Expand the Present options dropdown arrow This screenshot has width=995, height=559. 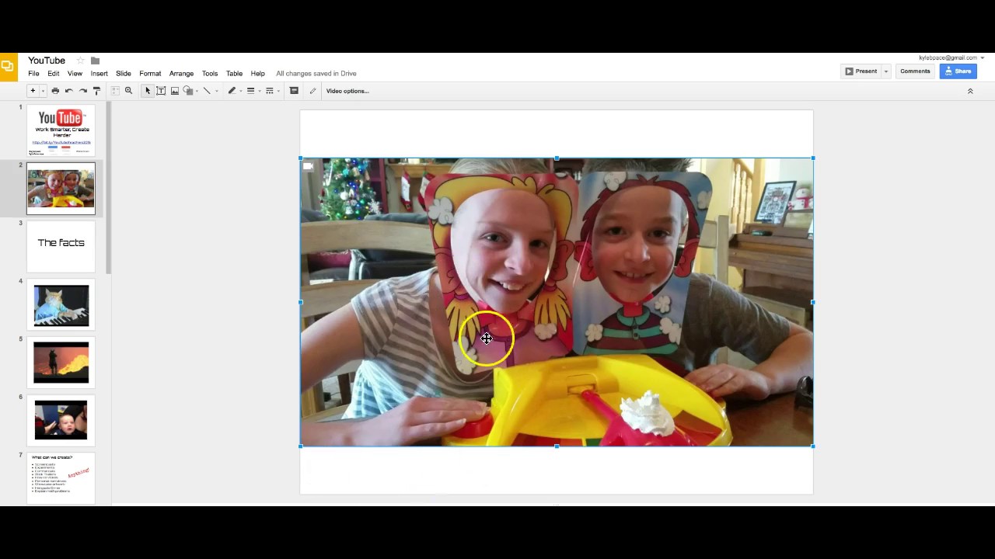click(885, 71)
